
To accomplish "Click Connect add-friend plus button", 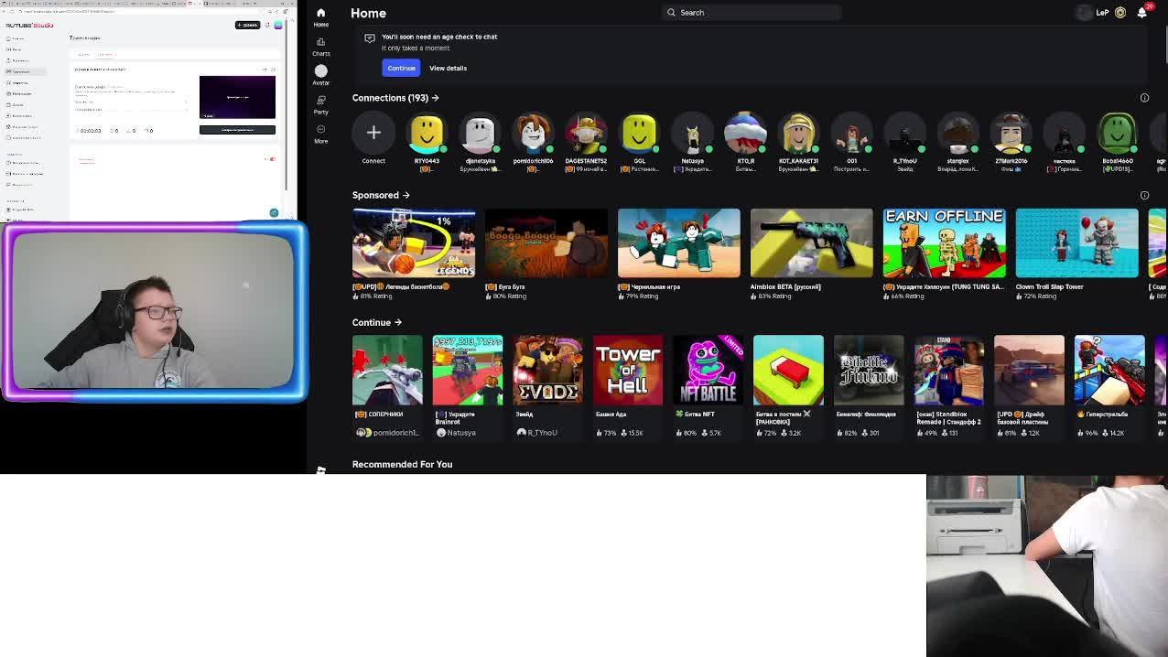I will coord(373,133).
